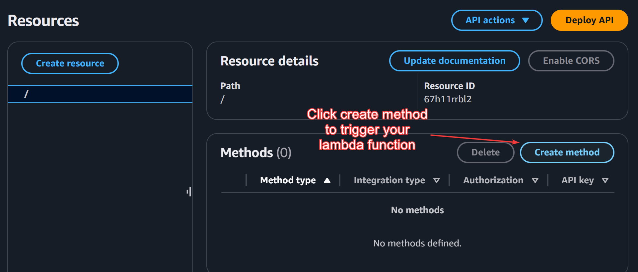Click the Integration type sort triangle icon

tap(437, 180)
